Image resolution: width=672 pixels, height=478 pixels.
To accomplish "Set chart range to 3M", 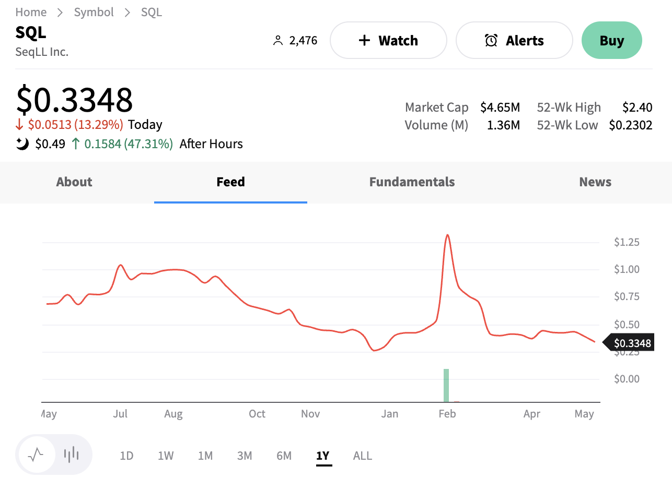I will (245, 456).
